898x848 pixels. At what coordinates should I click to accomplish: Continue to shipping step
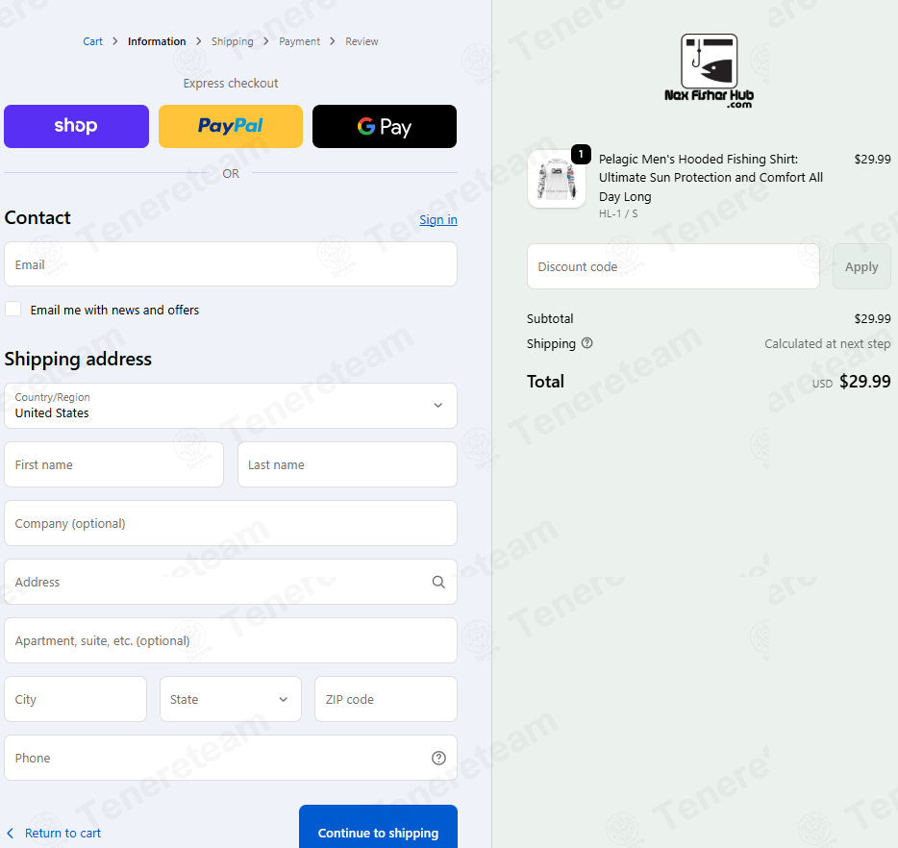(378, 828)
